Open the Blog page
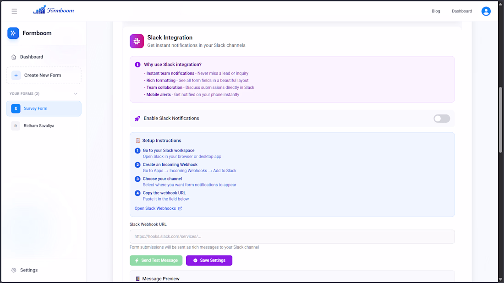Viewport: 504px width, 283px height. click(436, 11)
